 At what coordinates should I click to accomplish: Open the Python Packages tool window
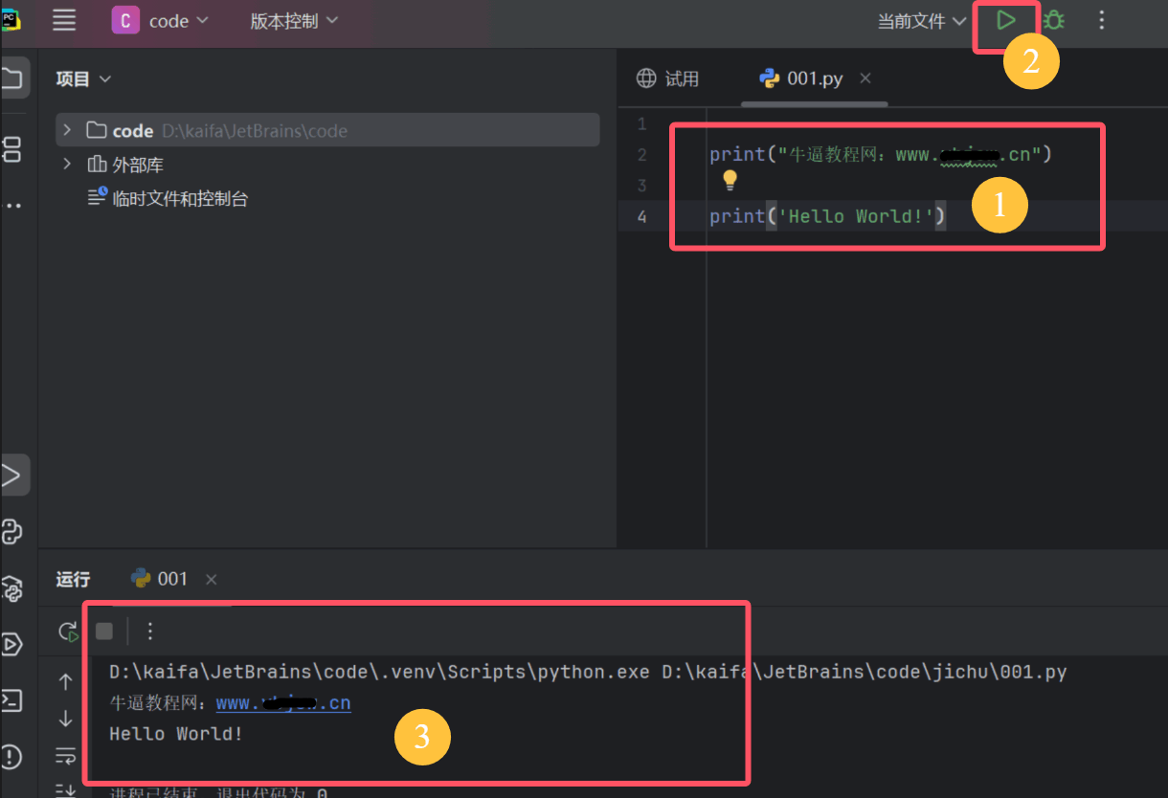point(12,587)
